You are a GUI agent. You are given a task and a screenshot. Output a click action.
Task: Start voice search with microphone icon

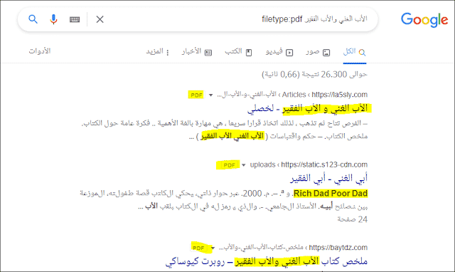pos(53,19)
